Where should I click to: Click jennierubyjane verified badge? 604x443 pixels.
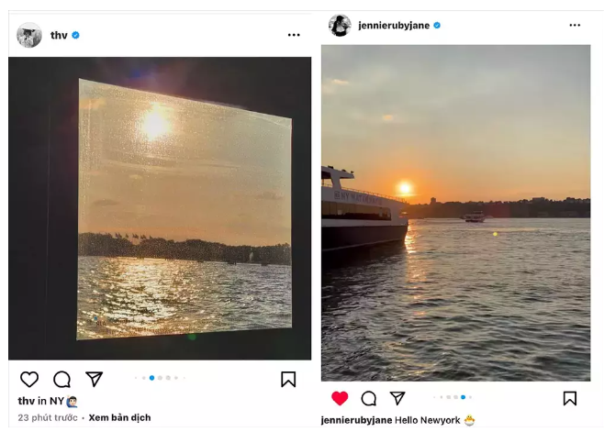437,26
